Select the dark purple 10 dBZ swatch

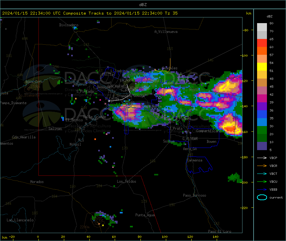[262, 146]
